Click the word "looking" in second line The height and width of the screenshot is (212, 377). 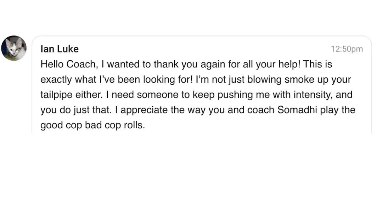pyautogui.click(x=159, y=80)
